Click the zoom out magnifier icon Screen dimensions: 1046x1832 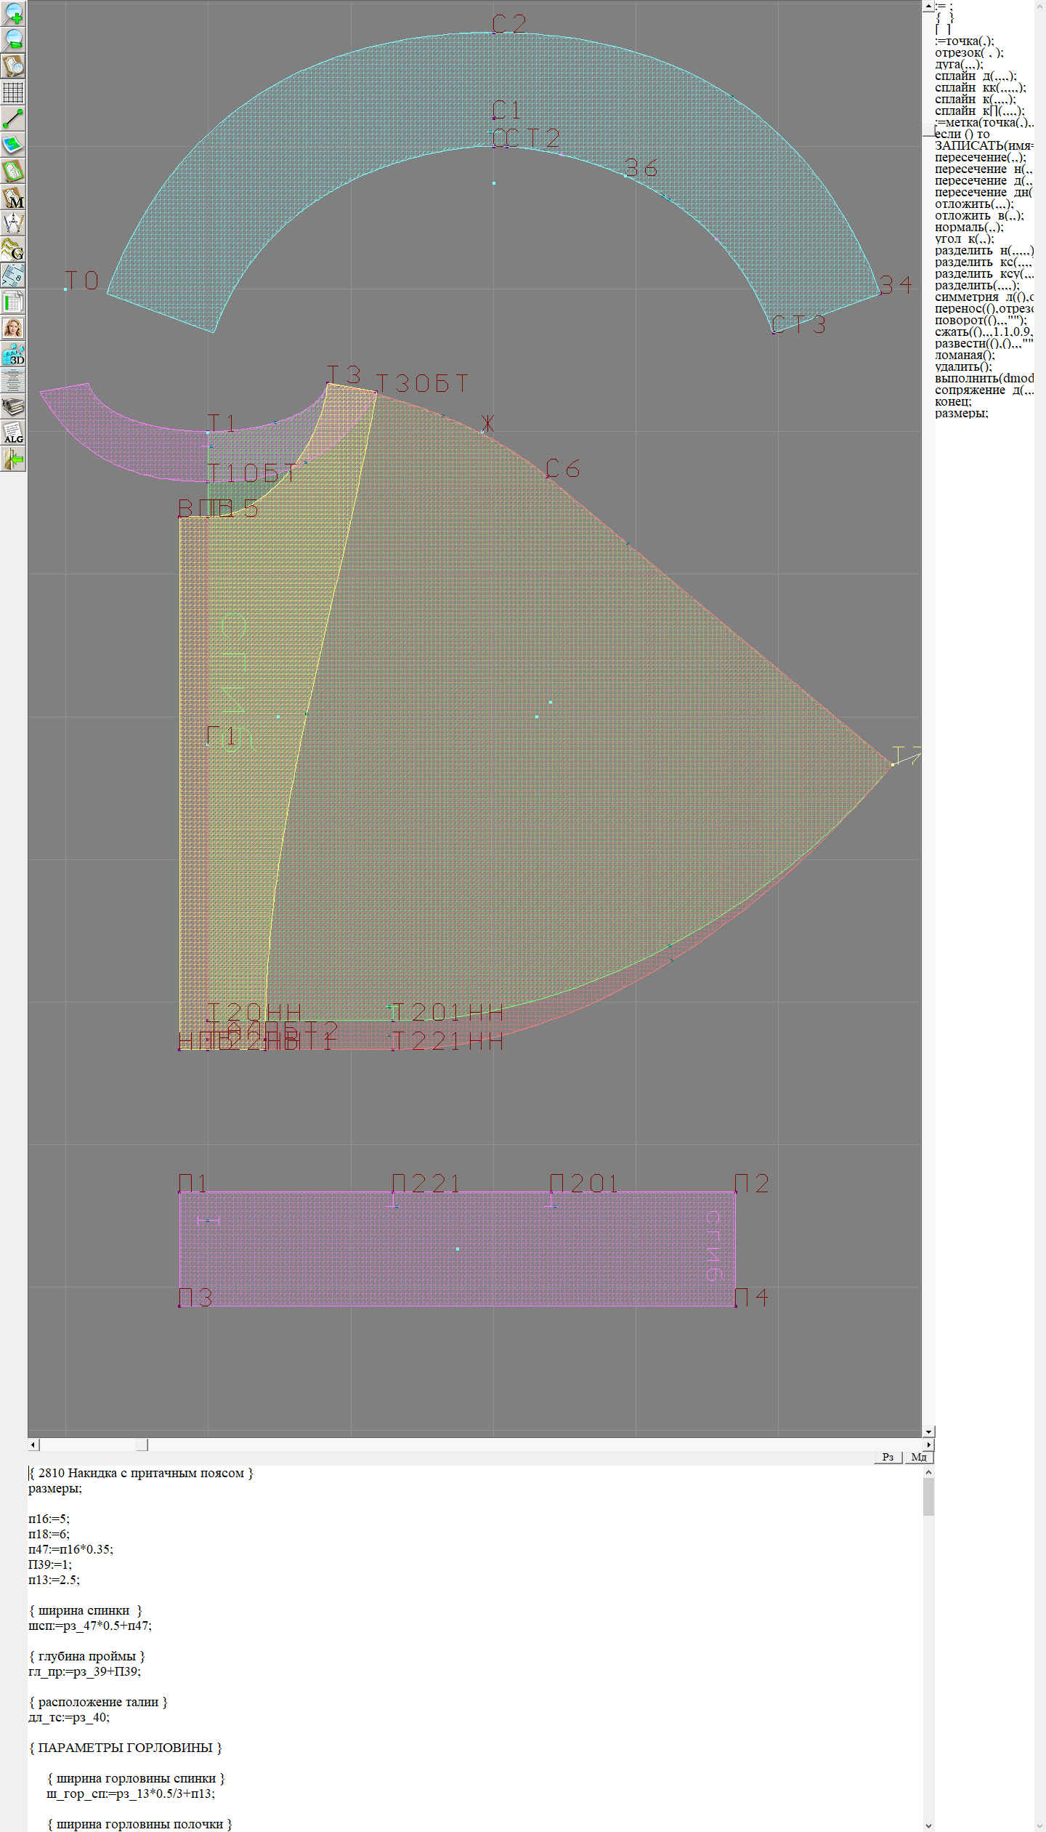tap(13, 39)
